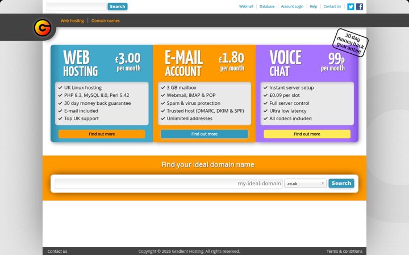Click the 'Instant server setup' feature text
The height and width of the screenshot is (255, 409).
click(x=291, y=88)
